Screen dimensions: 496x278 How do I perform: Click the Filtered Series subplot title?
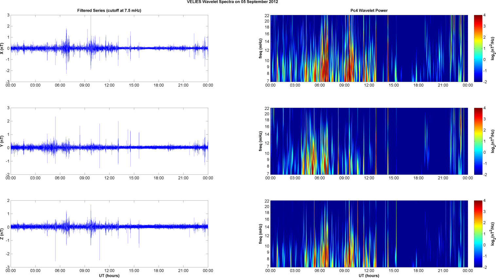click(109, 10)
